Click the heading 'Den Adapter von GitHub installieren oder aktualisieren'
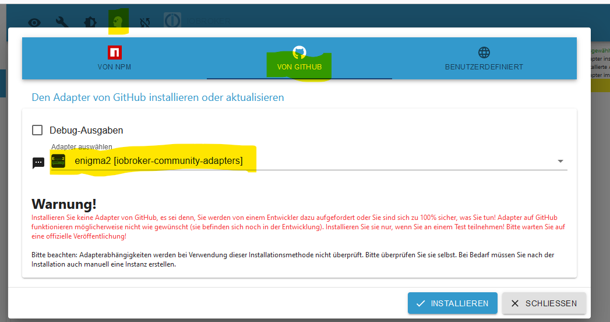This screenshot has width=610, height=322. click(157, 97)
